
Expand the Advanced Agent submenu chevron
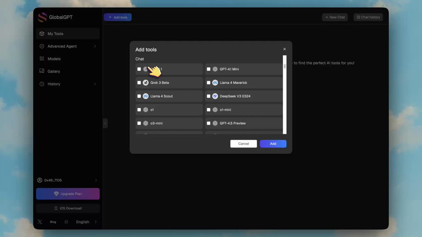[x=95, y=46]
